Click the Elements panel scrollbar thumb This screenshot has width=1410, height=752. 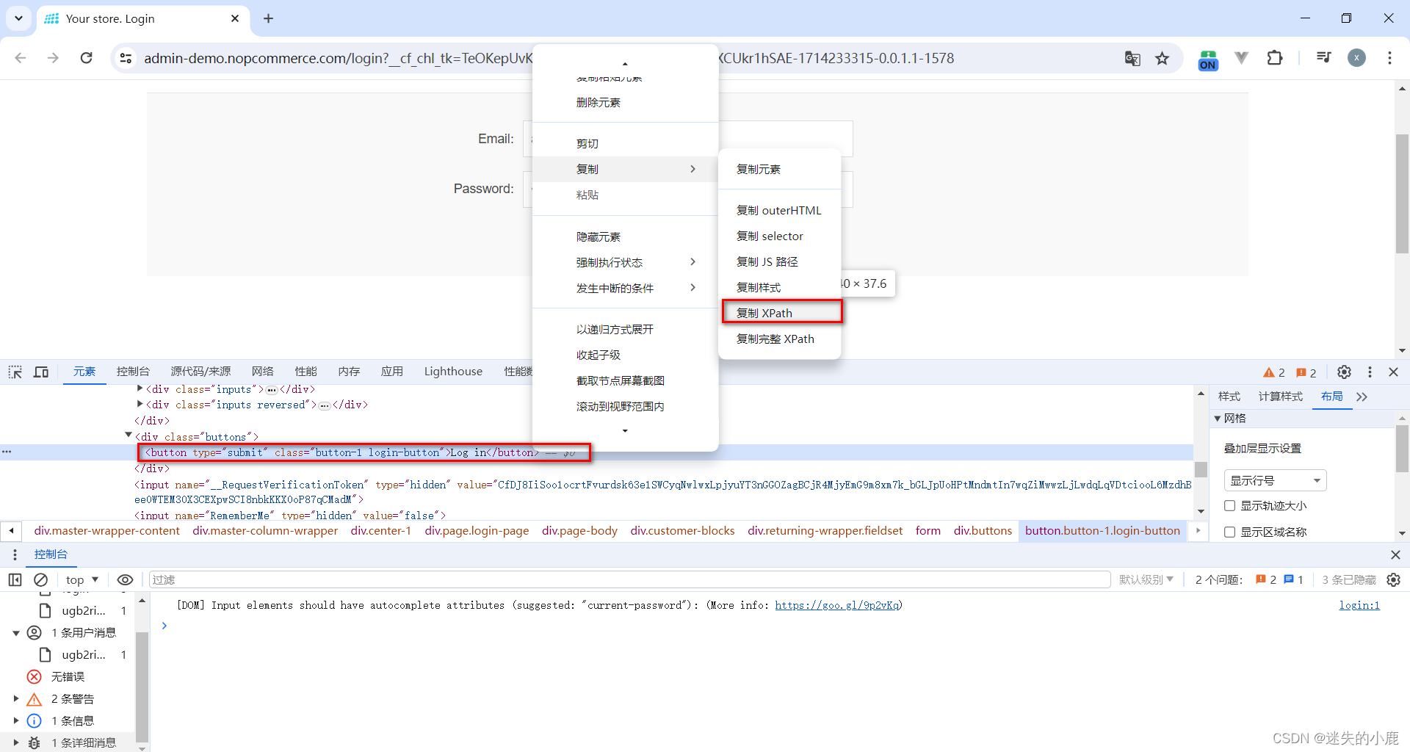coord(1201,469)
